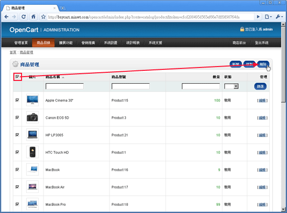Uncheck the Canon EOS 5D row checkbox
287x213 pixels.
(17, 117)
